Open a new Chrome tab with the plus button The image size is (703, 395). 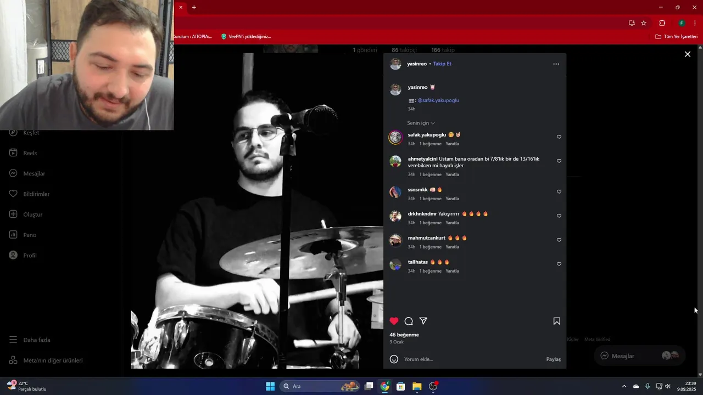[194, 8]
